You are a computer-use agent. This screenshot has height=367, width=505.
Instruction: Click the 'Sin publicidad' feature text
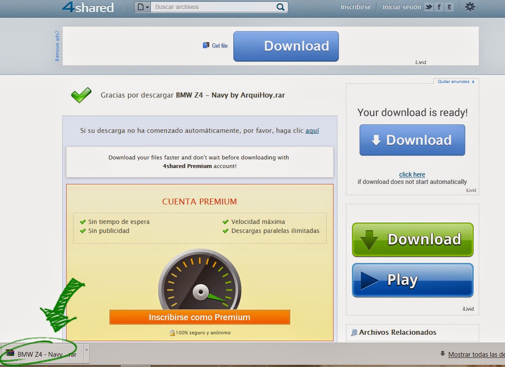pos(109,230)
